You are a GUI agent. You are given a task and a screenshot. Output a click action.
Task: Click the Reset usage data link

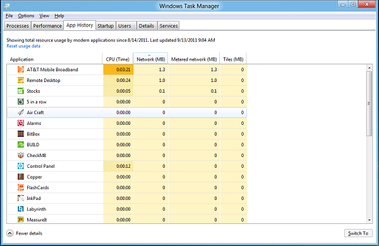[23, 46]
